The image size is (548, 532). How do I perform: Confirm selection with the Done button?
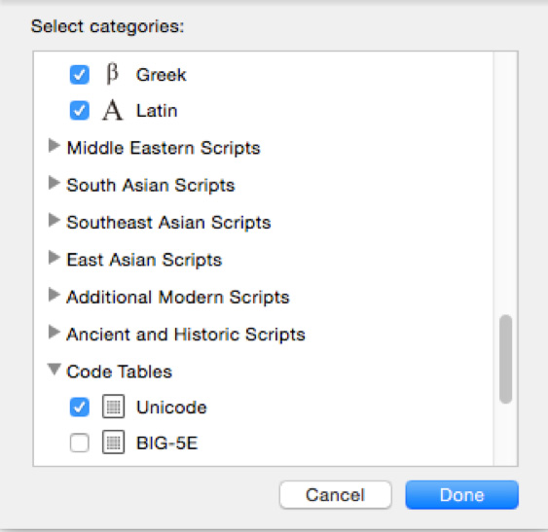pos(462,495)
